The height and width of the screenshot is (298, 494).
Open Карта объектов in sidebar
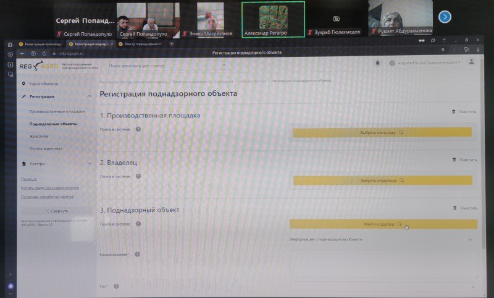tap(43, 83)
